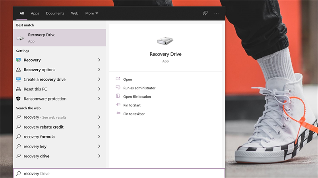Select 'Reset this PC' result text
318x178 pixels.
[35, 89]
